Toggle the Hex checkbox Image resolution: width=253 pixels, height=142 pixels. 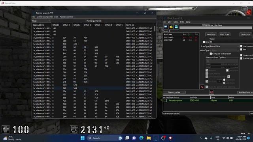tap(204, 42)
